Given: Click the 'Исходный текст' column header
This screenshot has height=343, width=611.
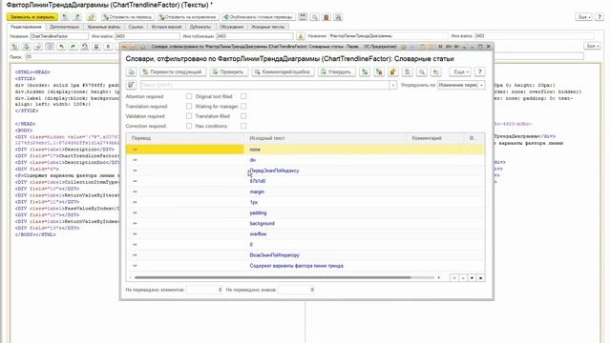Looking at the screenshot, I should [326, 138].
